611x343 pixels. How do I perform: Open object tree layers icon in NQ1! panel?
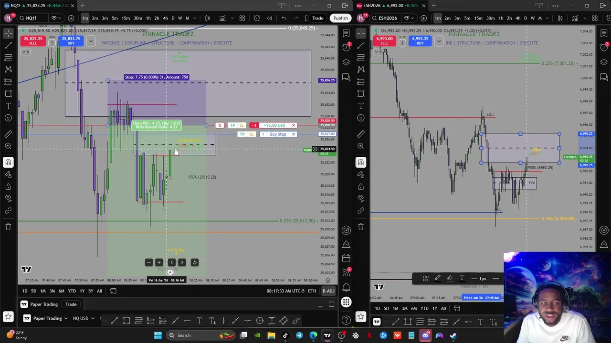346,62
